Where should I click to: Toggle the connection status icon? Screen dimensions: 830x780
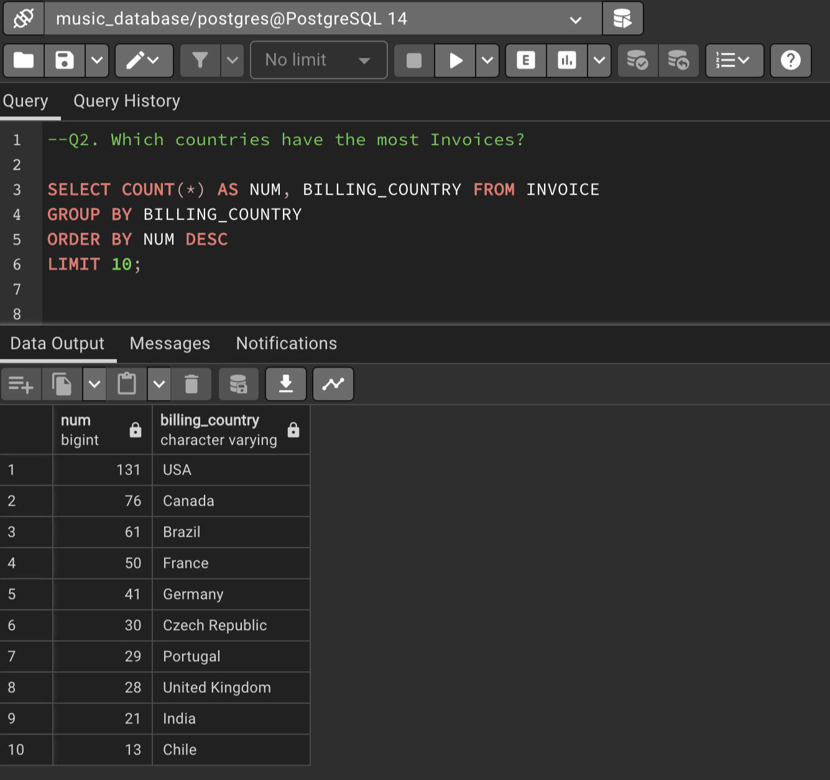(24, 19)
